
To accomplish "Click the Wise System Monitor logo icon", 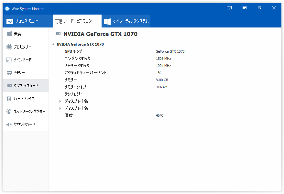I will pyautogui.click(x=7, y=9).
